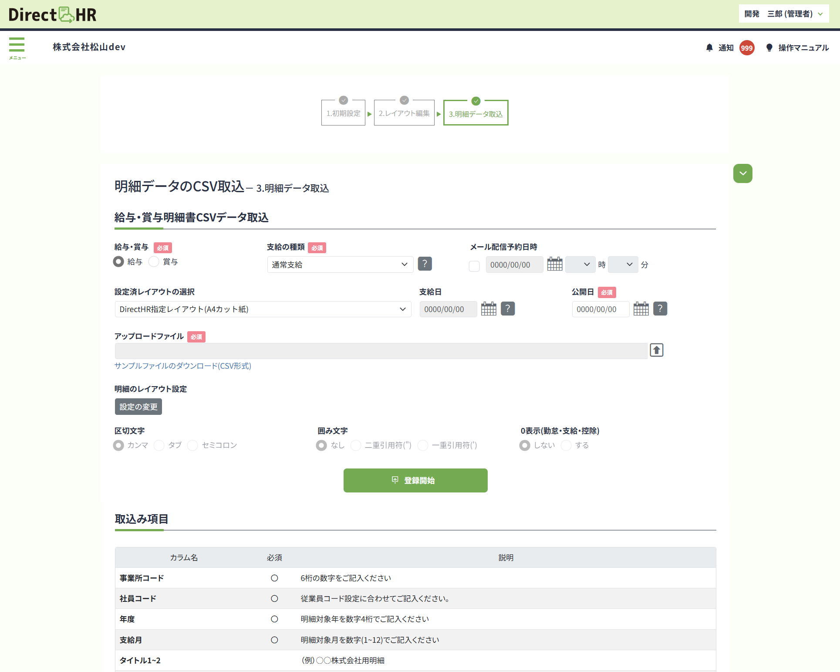Expand the 通常支給 payment type dropdown
This screenshot has width=840, height=672.
(340, 265)
